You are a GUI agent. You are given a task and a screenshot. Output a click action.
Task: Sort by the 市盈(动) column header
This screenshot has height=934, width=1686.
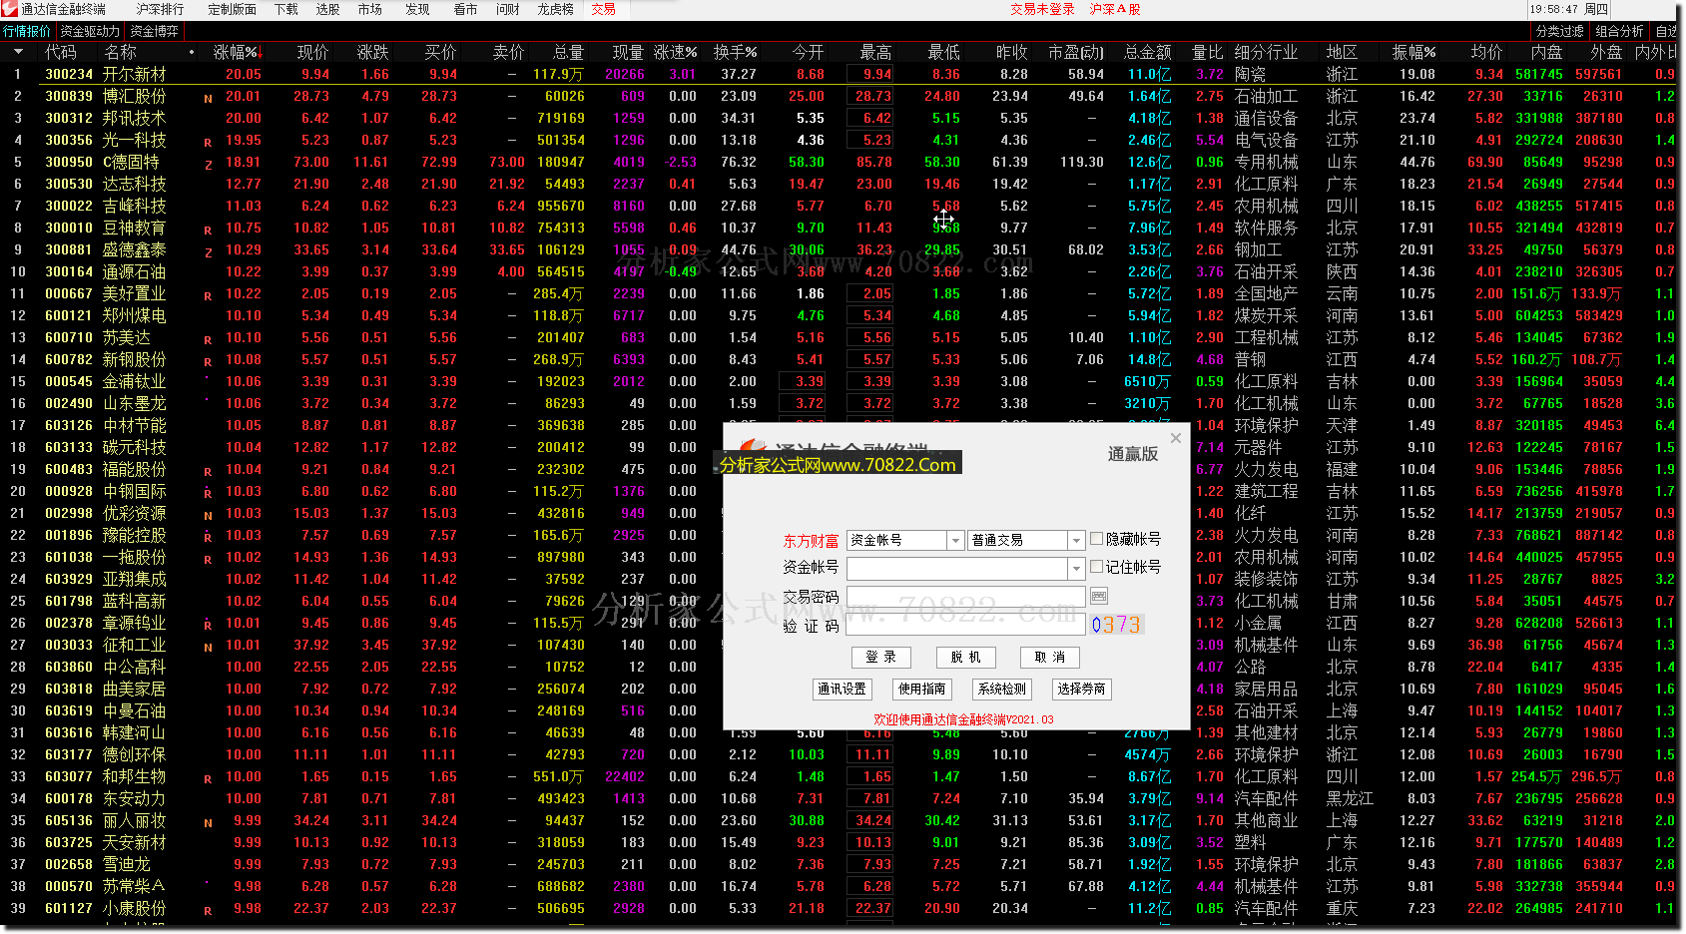[x=1076, y=52]
